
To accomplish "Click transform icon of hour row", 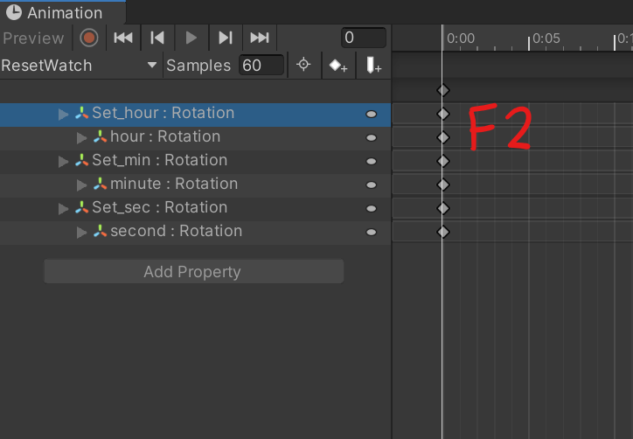I will click(x=100, y=136).
